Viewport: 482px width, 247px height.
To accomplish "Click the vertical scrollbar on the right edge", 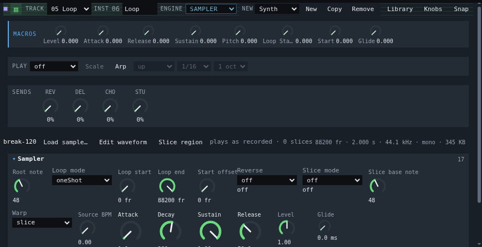I will [479, 104].
